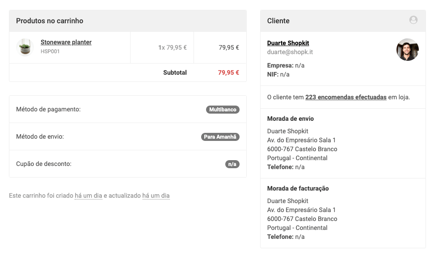The image size is (434, 259).
Task: Click the Morada de envio heading
Action: coord(291,119)
